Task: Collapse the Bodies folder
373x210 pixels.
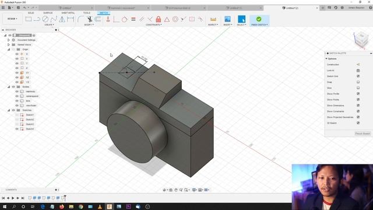Action: (x=9, y=87)
